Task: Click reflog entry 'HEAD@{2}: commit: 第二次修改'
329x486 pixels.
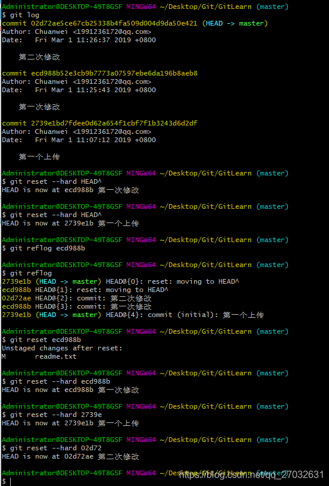Action: click(93, 298)
